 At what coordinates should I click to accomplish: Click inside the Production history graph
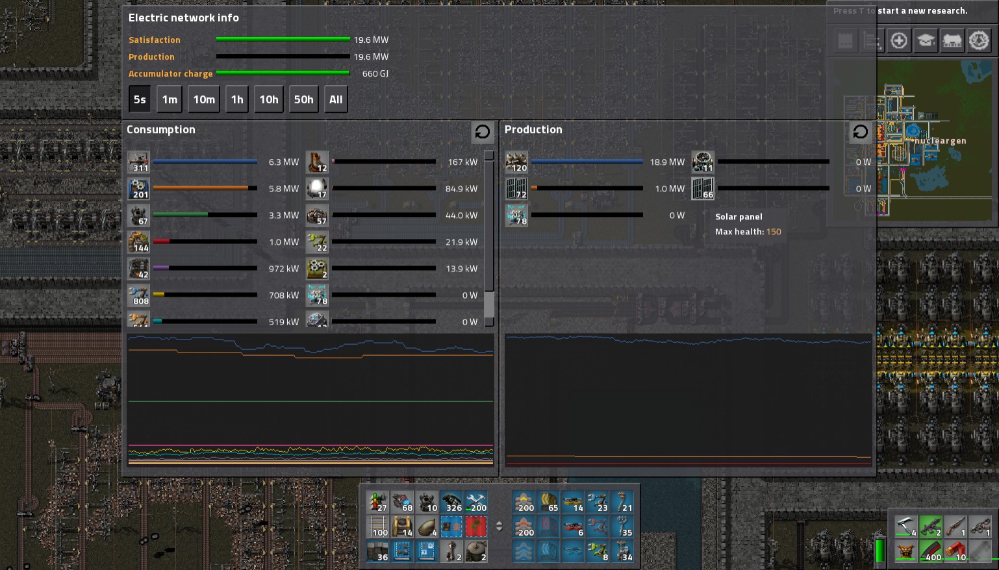click(689, 399)
